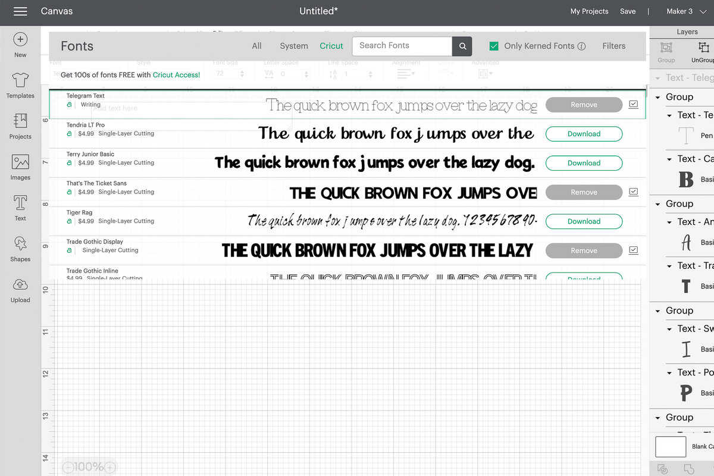
Task: Click the Cricut Access icon beside Tiger Rag
Action: [x=70, y=221]
